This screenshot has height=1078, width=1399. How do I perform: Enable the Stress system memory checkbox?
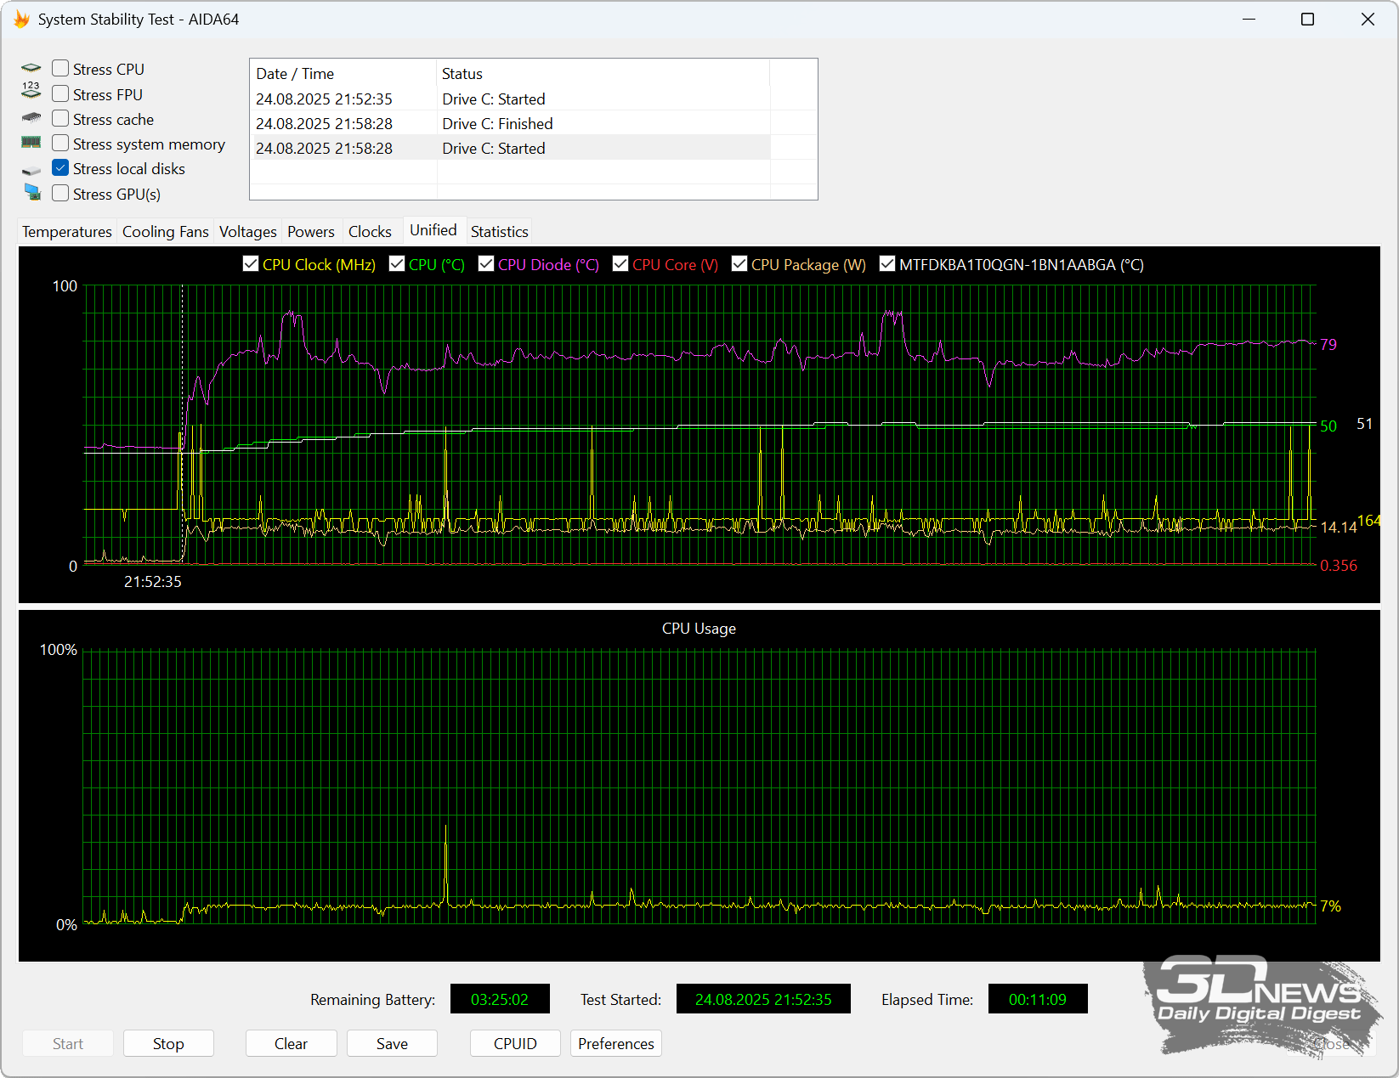click(60, 143)
